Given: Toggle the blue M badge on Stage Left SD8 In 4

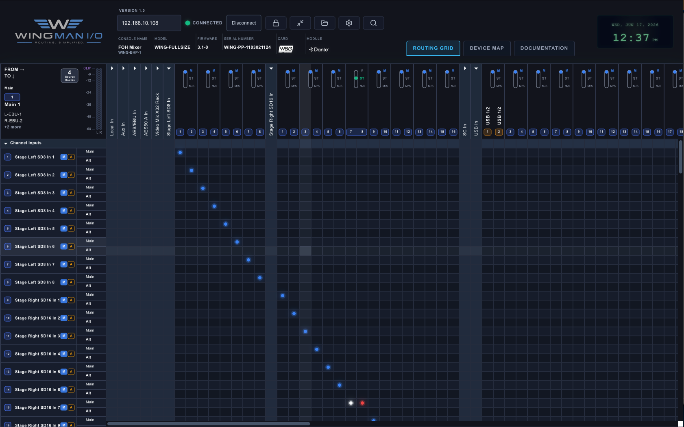Looking at the screenshot, I should [x=64, y=211].
